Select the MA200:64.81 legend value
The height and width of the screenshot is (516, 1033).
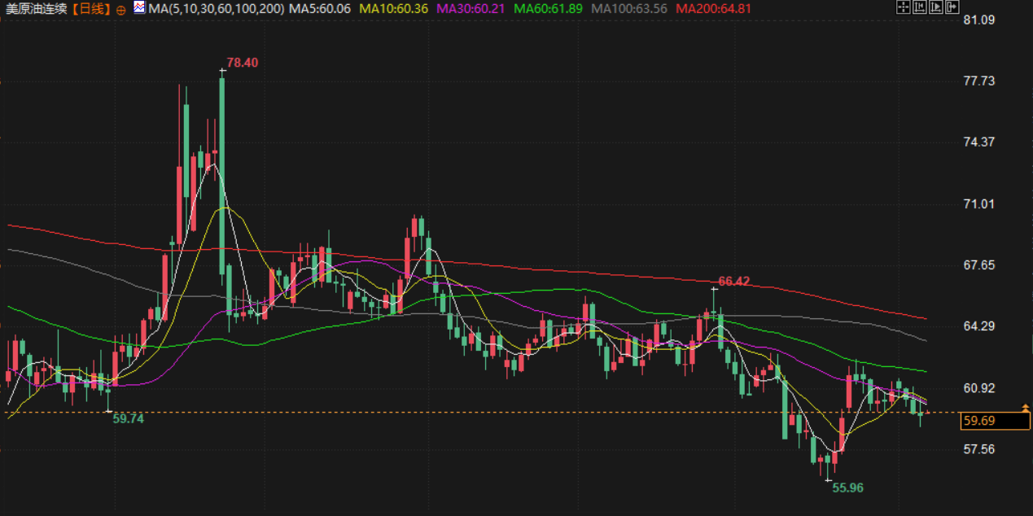coord(714,9)
